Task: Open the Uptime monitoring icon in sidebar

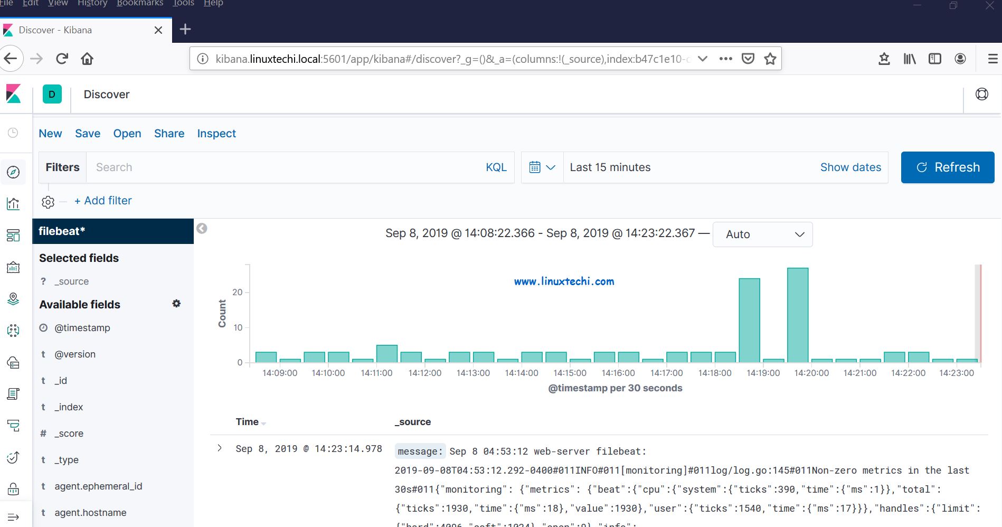Action: click(x=13, y=457)
